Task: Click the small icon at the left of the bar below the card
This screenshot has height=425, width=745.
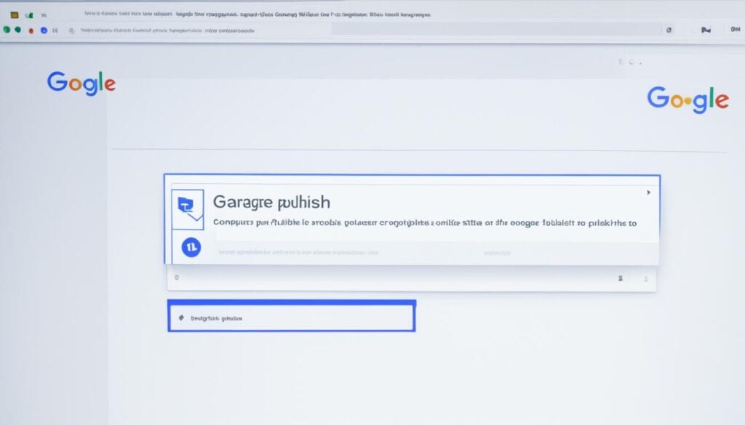Action: pyautogui.click(x=177, y=278)
